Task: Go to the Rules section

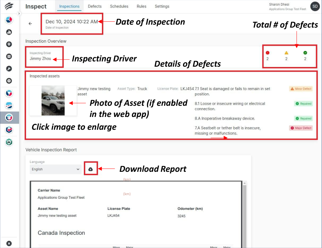Action: [141, 6]
